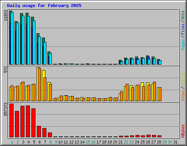This screenshot has width=187, height=146.
Task: Select the tallest orange sites bar on day 6
Action: coord(39,84)
